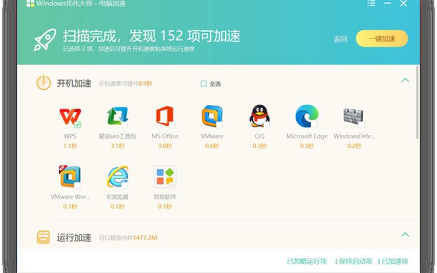The image size is (437, 273).
Task: Uncheck the WPS item checkbox
Action: (x=78, y=124)
